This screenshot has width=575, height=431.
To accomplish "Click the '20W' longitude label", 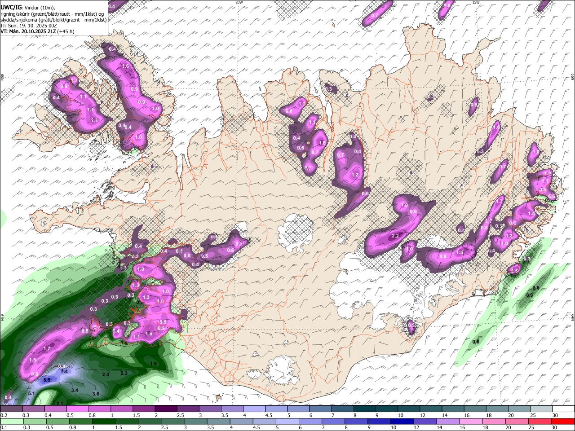I will 239,2.
